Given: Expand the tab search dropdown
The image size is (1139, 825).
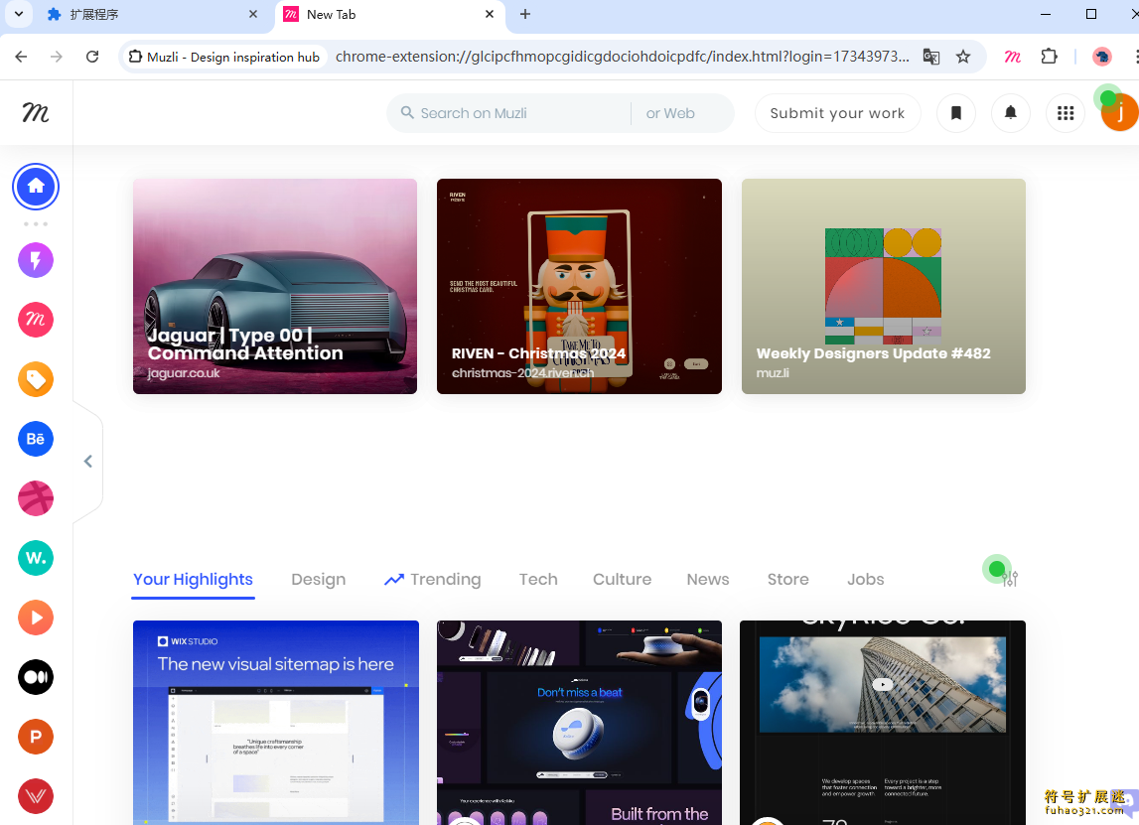Looking at the screenshot, I should (19, 14).
